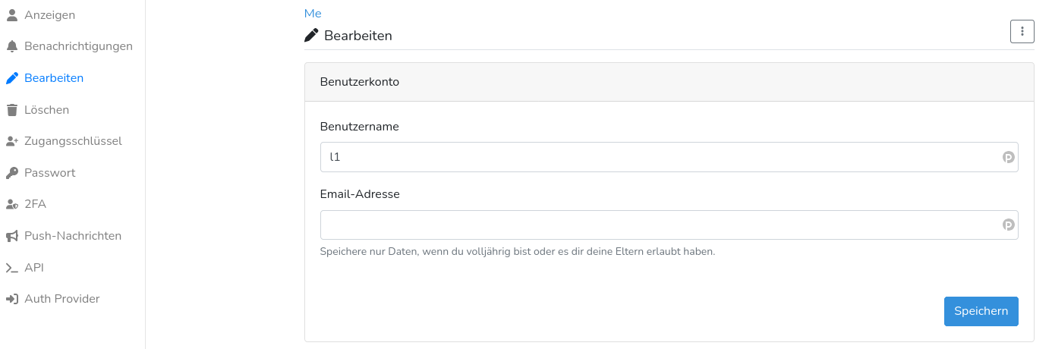This screenshot has width=1052, height=349.
Task: Click the Speichern button
Action: (x=981, y=311)
